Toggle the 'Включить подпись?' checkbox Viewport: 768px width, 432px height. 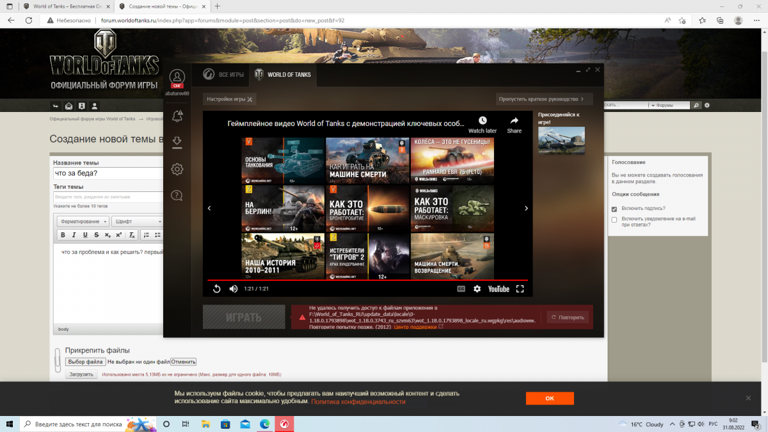[x=614, y=209]
